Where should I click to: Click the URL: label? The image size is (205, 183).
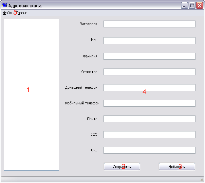pos(95,150)
